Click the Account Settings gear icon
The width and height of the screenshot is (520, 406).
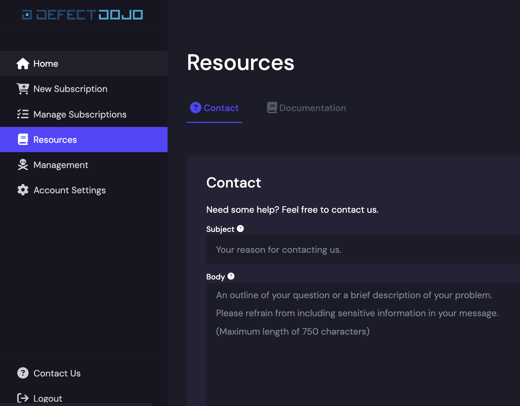click(23, 190)
